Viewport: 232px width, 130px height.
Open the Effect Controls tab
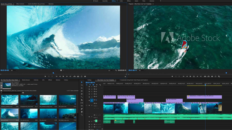point(20,4)
